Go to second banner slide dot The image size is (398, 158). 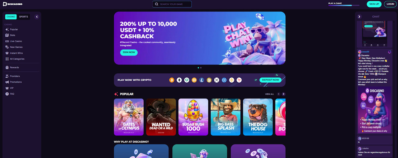(x=201, y=68)
